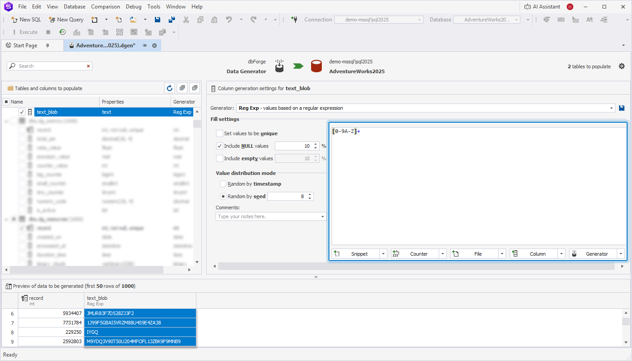Image resolution: width=632 pixels, height=361 pixels.
Task: Close the AdventureWorks dgen tab
Action: (154, 46)
